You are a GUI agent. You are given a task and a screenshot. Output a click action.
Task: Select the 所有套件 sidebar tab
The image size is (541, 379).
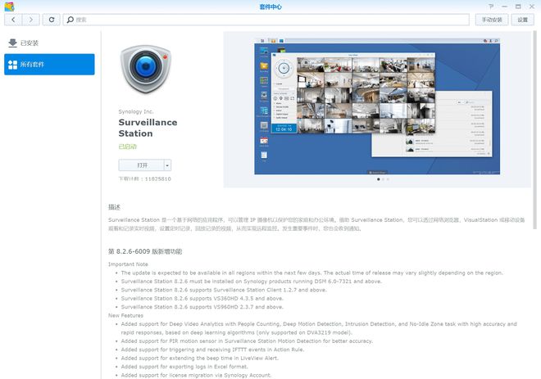pyautogui.click(x=49, y=65)
